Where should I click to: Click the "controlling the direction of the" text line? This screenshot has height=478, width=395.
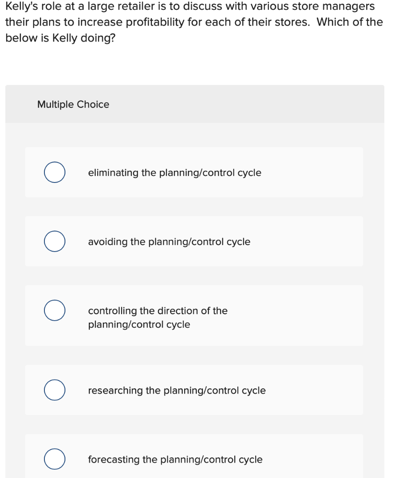coord(158,310)
